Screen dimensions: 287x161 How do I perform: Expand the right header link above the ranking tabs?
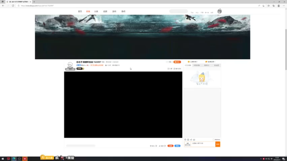(x=210, y=62)
